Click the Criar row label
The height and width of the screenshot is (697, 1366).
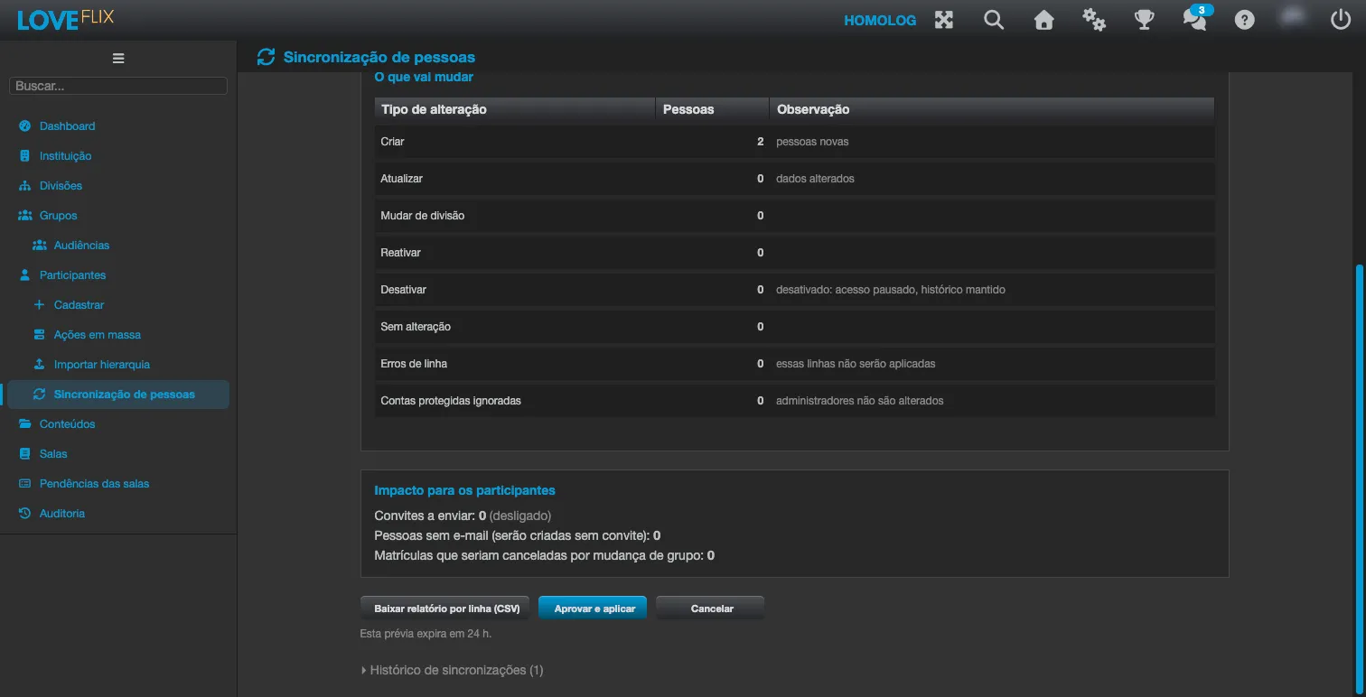392,142
